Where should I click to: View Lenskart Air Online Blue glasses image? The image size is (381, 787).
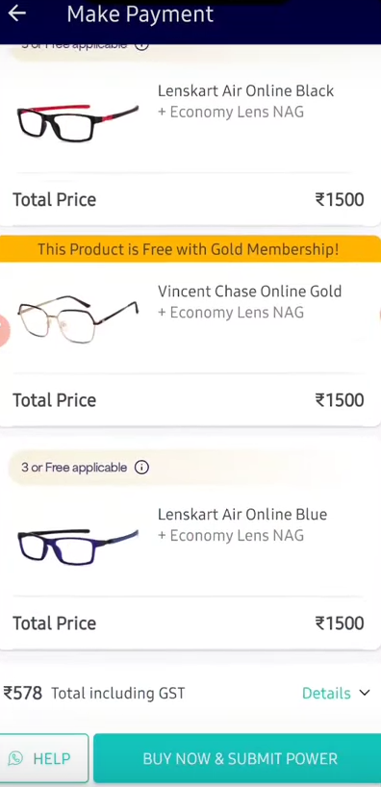click(x=78, y=546)
